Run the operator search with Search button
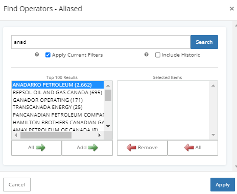This screenshot has width=237, height=194. 204,42
